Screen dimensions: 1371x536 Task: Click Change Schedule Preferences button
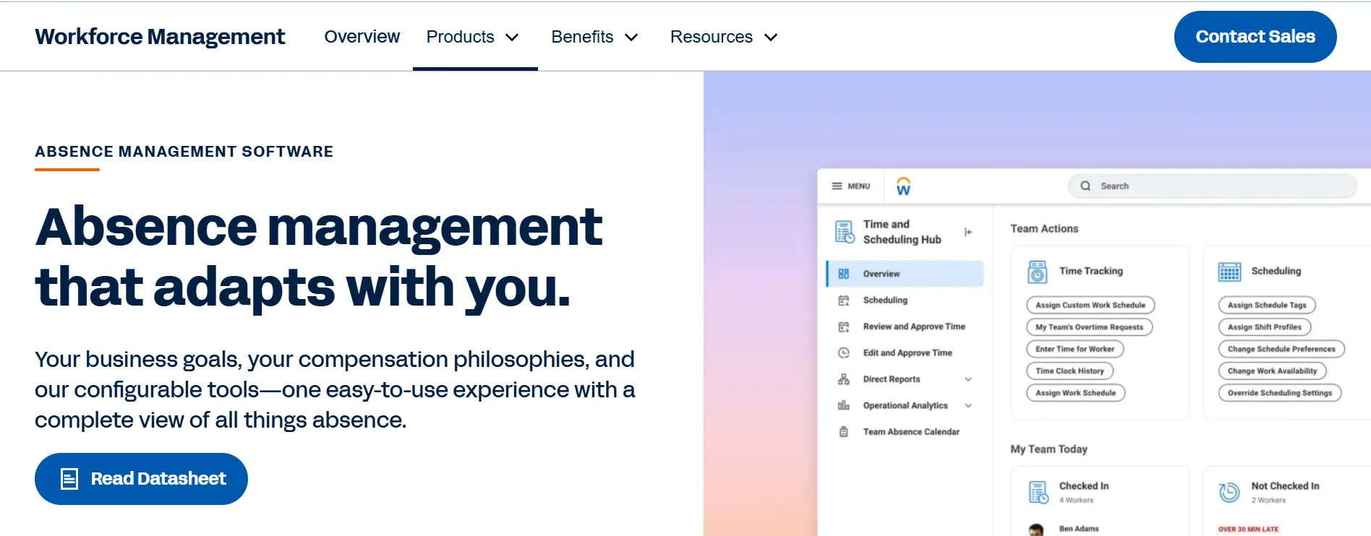pos(1281,350)
